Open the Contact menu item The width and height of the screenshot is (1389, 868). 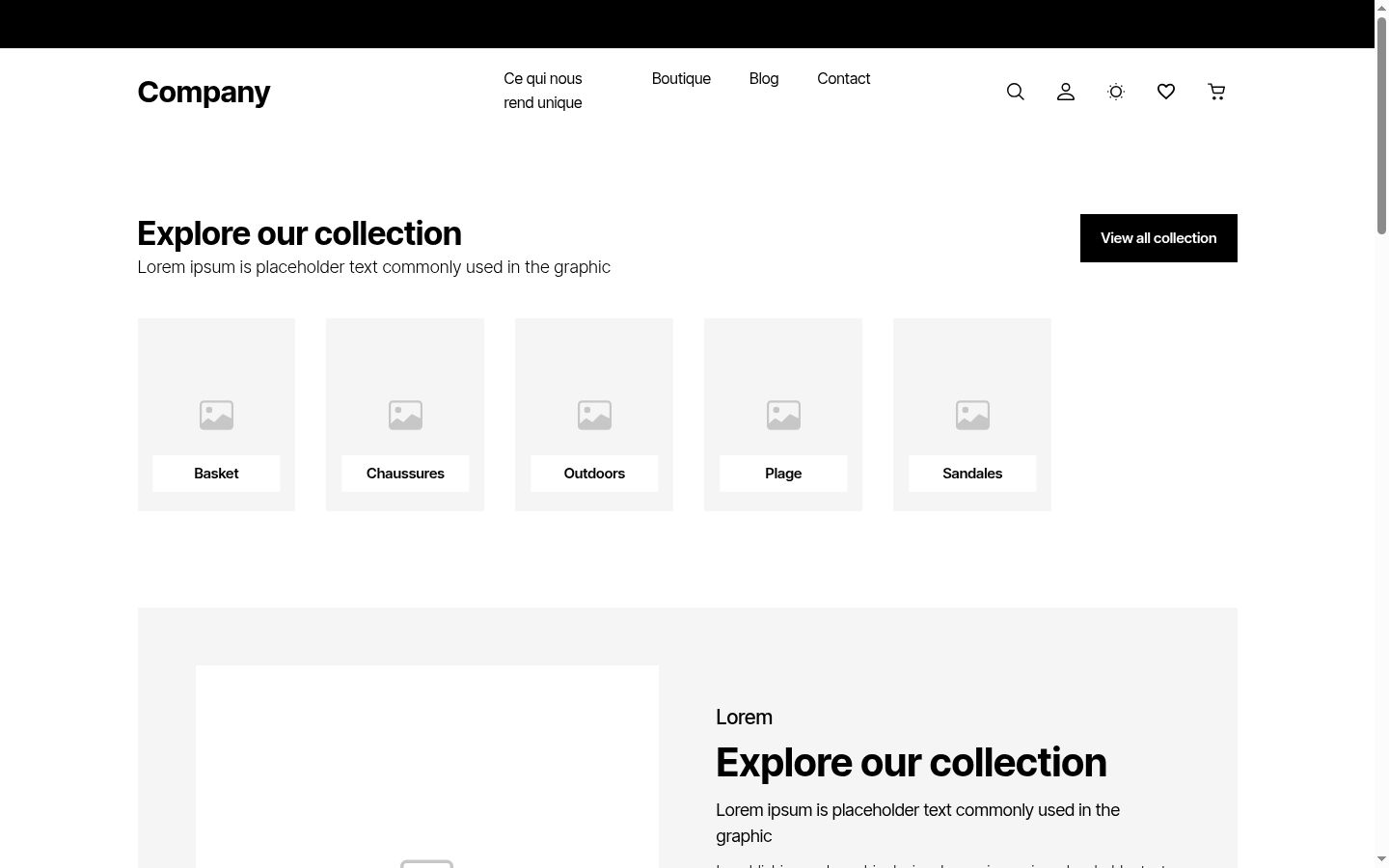843,79
